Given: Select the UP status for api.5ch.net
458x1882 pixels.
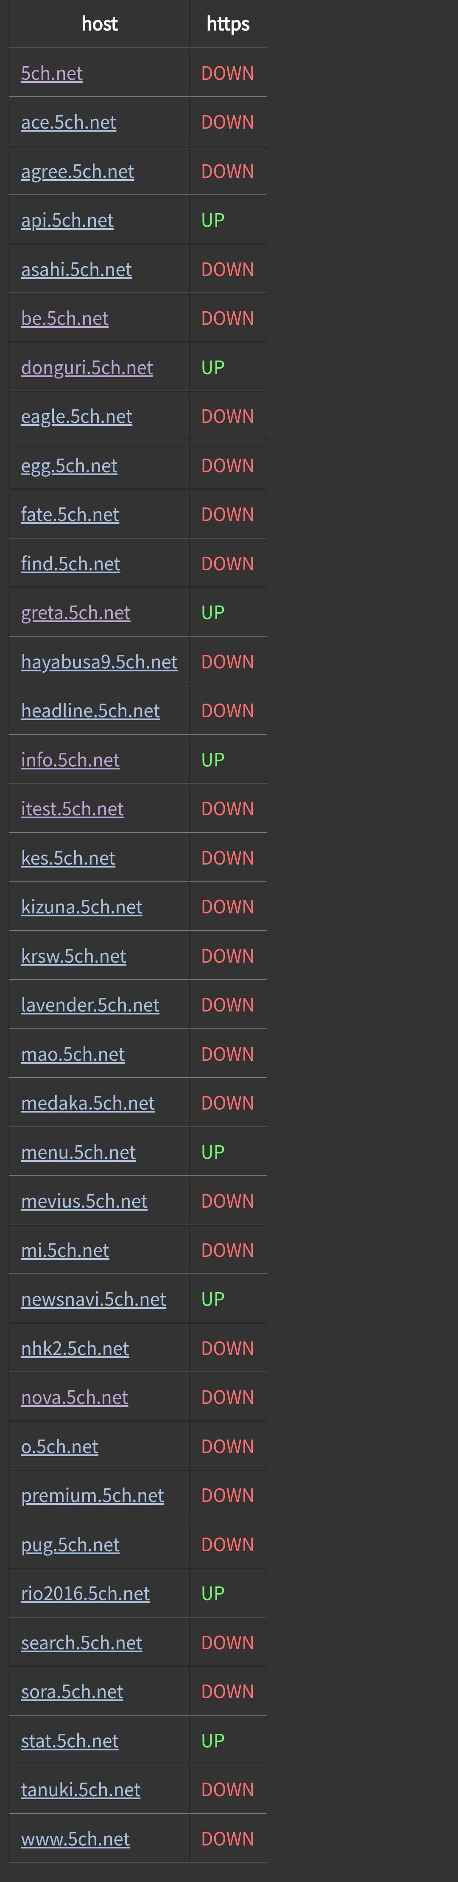Looking at the screenshot, I should pos(213,220).
